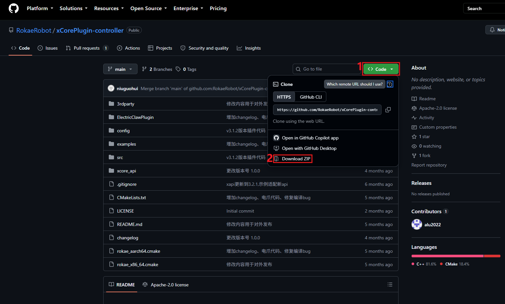This screenshot has height=304, width=505.
Task: Open the RokaeRobot owner link
Action: [x=34, y=30]
